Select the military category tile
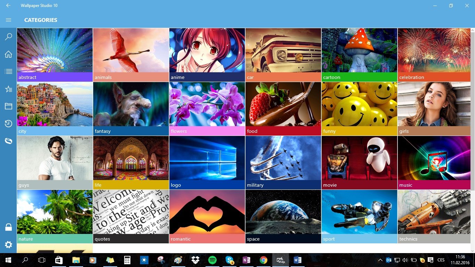This screenshot has width=475, height=267. point(283,163)
